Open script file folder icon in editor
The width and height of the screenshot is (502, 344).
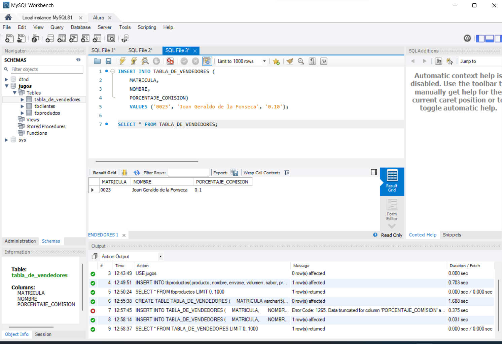(x=97, y=61)
